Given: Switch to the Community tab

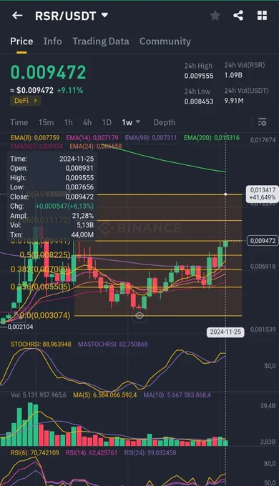Looking at the screenshot, I should tap(165, 41).
